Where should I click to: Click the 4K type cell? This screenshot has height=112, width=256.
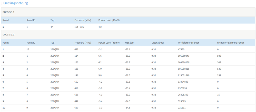(x=52, y=27)
